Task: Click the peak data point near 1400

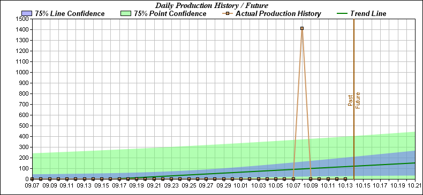Action: coord(302,28)
